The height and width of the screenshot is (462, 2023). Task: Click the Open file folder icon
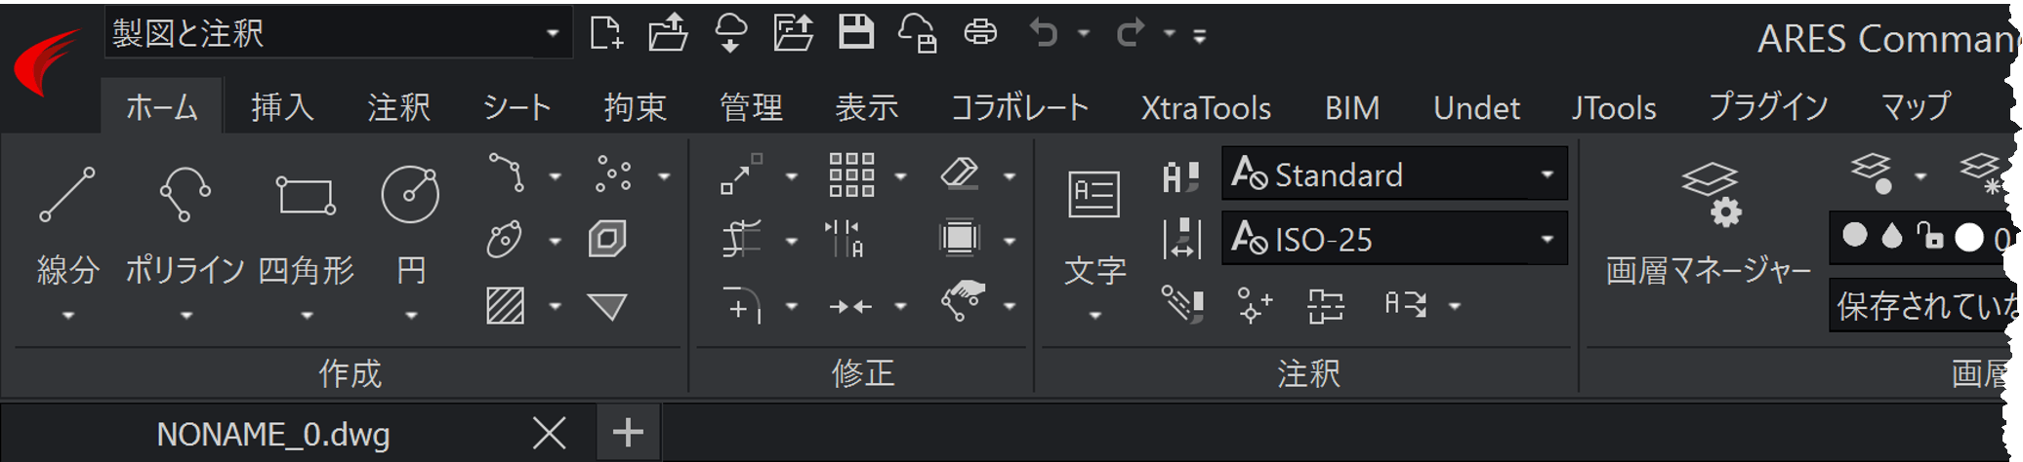(x=668, y=34)
